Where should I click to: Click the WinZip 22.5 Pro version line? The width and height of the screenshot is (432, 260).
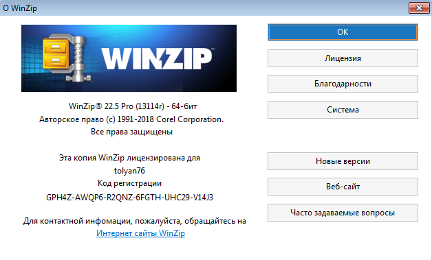click(x=133, y=106)
